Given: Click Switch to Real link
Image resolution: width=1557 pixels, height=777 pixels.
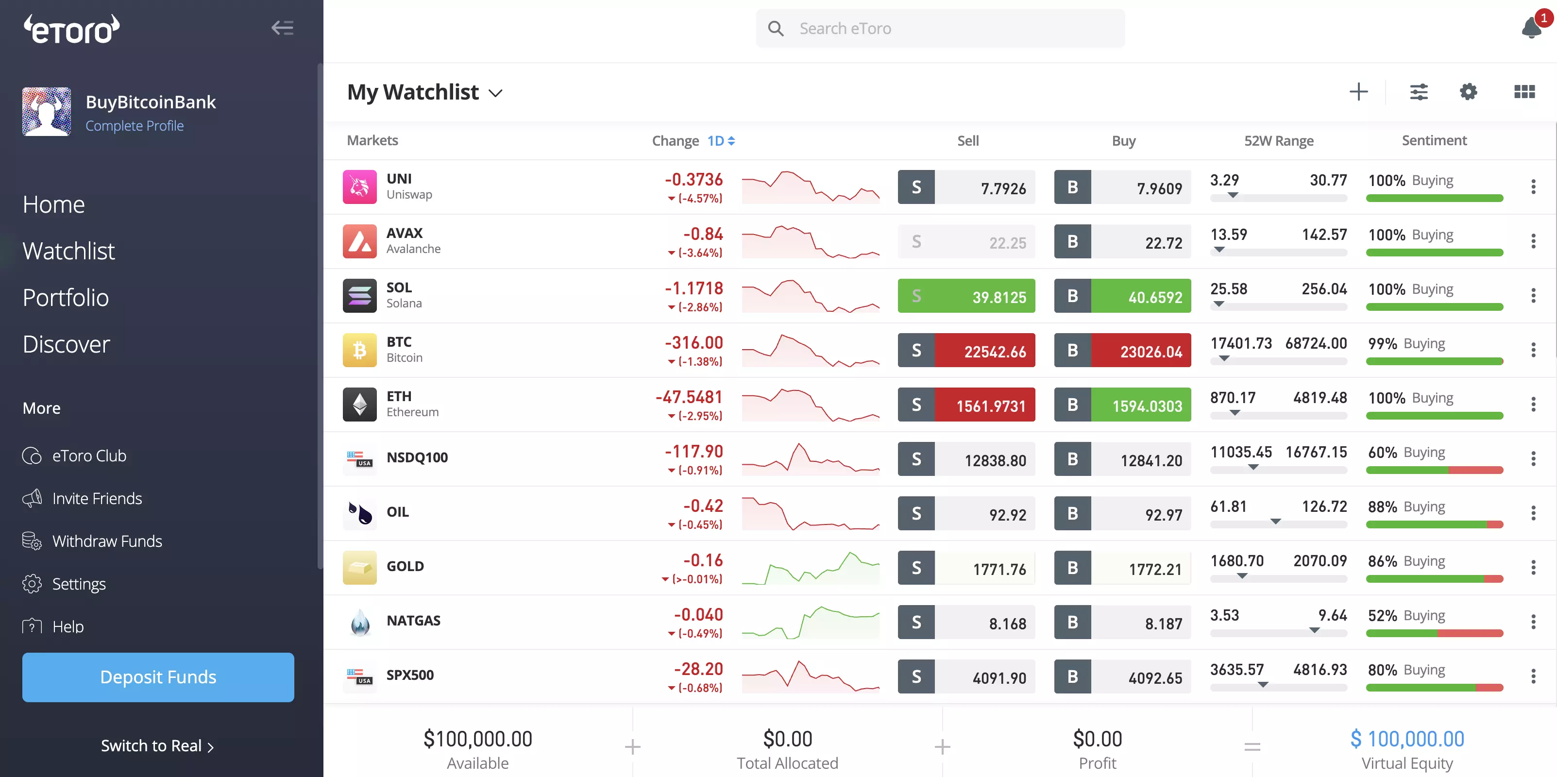Looking at the screenshot, I should 157,746.
